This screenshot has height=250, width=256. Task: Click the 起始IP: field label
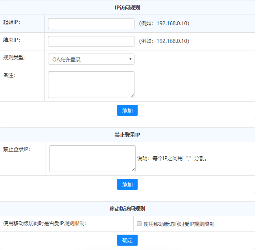click(x=11, y=22)
